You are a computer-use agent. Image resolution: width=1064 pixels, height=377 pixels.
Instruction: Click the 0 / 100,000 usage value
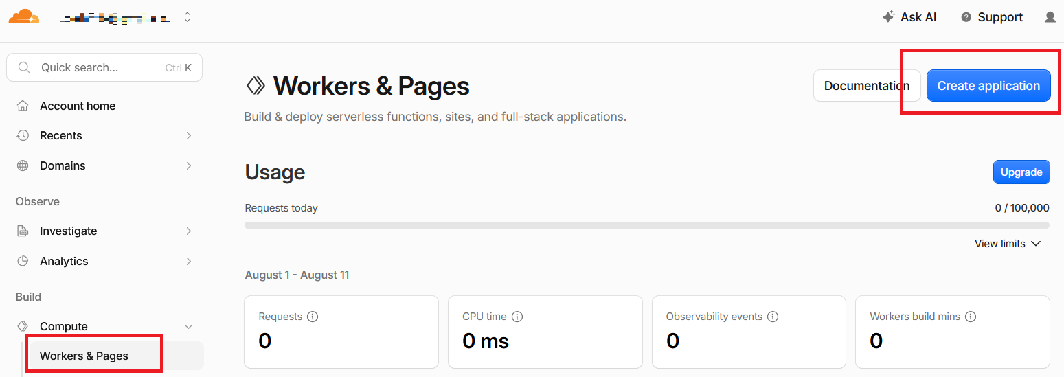point(1022,208)
